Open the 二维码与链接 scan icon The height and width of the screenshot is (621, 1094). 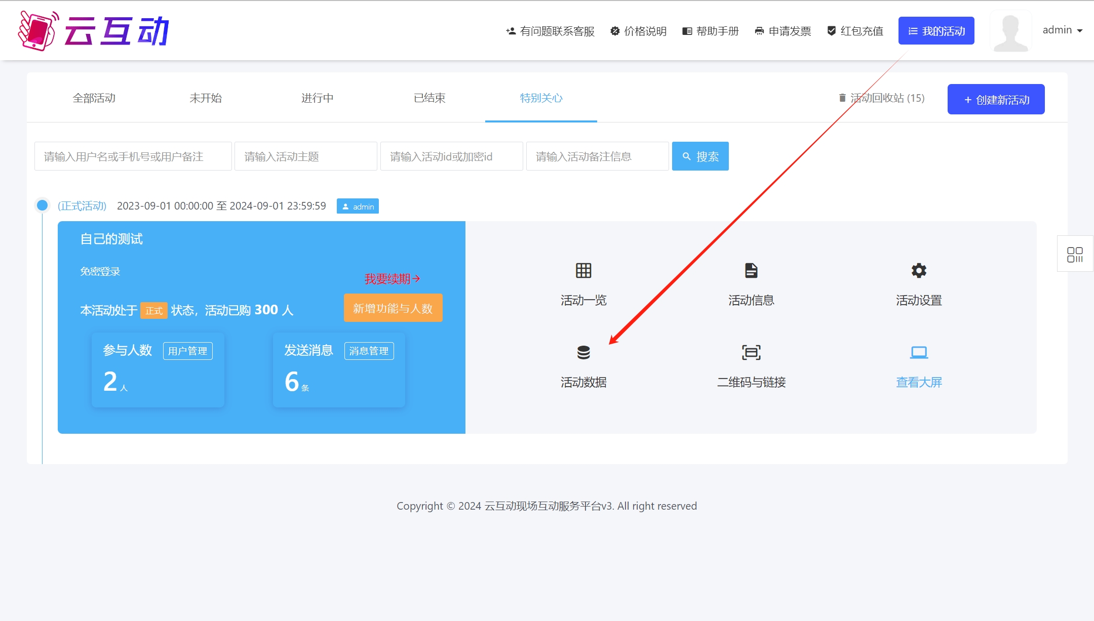point(751,352)
